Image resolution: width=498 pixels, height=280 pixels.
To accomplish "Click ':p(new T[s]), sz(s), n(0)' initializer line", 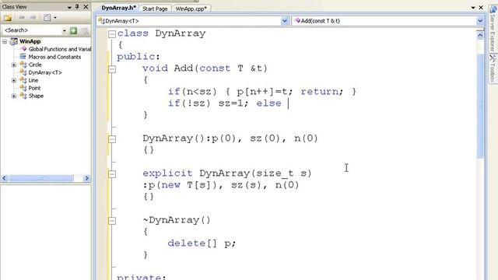I will point(221,185).
